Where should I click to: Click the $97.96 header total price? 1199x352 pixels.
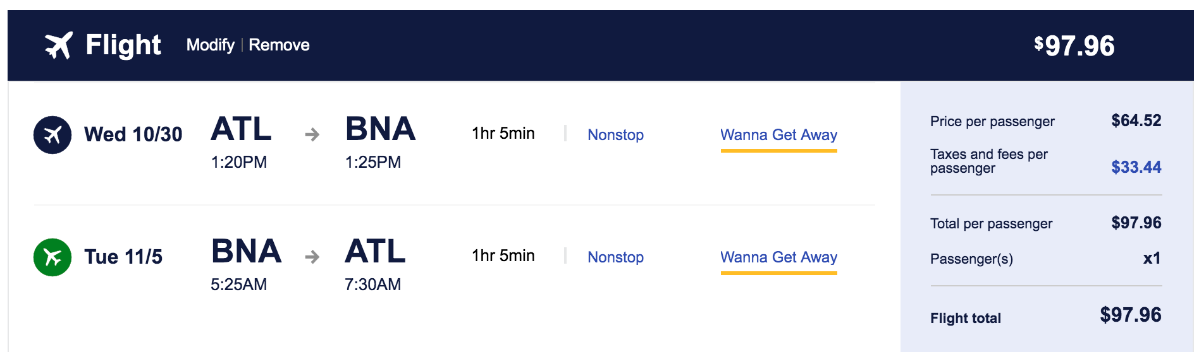tap(1074, 45)
